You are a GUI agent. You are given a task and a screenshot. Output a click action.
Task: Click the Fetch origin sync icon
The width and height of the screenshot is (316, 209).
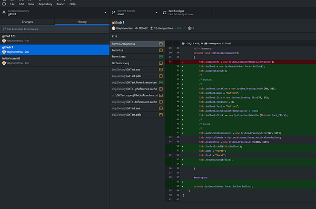pos(165,13)
